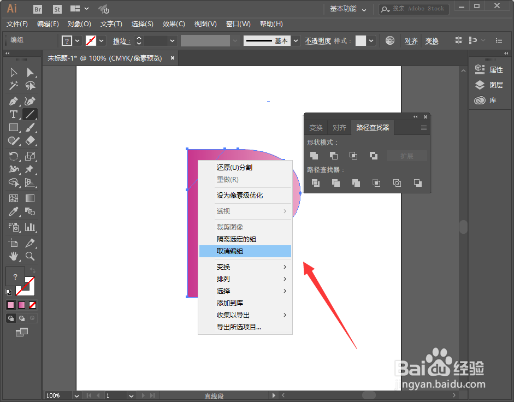Screen dimensions: 514x402
Task: Select the Rotate tool
Action: pyautogui.click(x=14, y=156)
